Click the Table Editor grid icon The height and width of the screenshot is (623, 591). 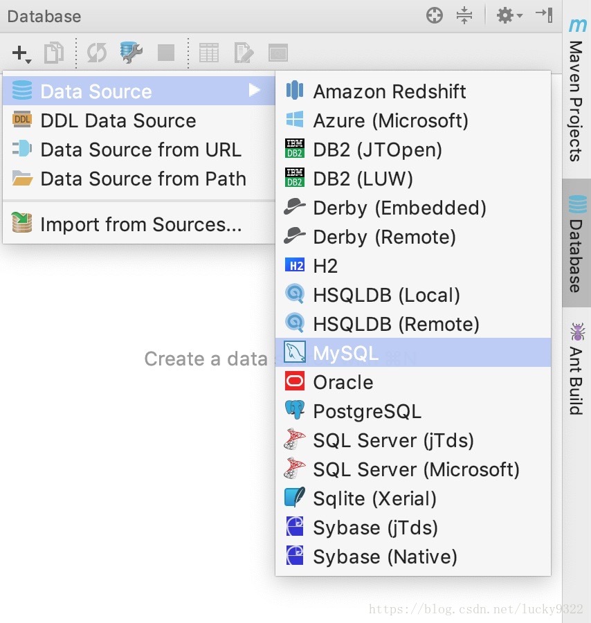click(x=209, y=53)
